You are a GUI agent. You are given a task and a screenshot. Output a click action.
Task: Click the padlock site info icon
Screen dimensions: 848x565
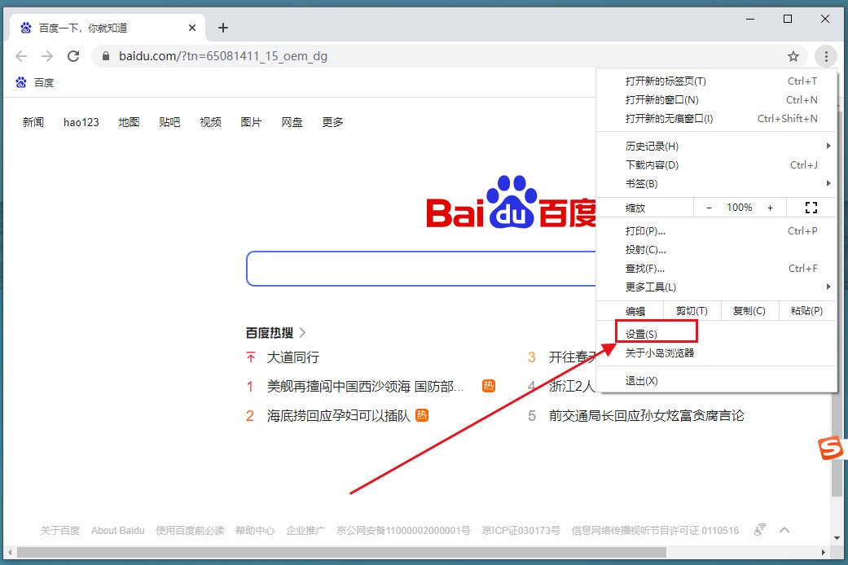pyautogui.click(x=106, y=56)
